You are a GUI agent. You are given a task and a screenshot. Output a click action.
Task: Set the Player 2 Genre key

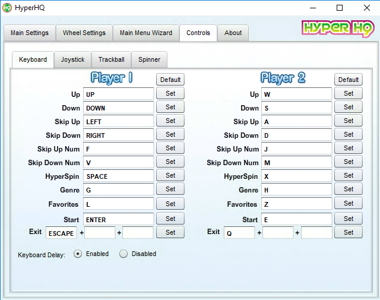(x=349, y=189)
